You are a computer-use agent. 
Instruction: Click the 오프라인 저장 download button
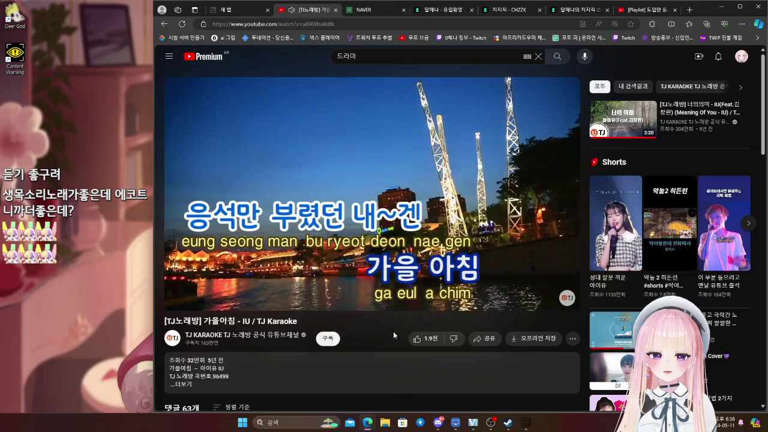(533, 338)
